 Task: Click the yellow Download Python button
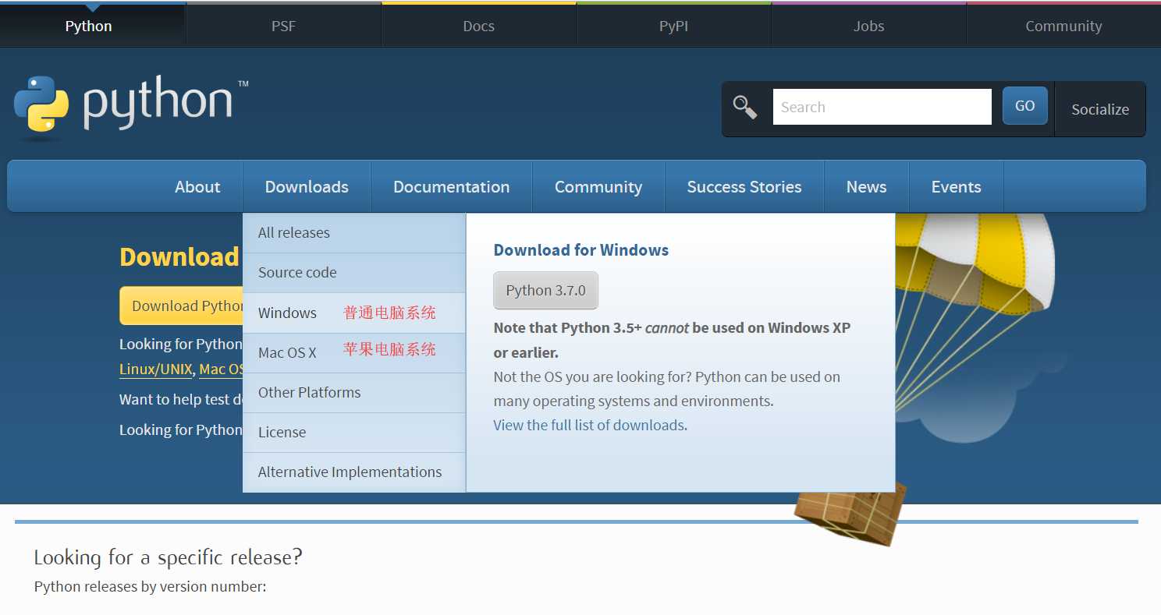point(181,306)
